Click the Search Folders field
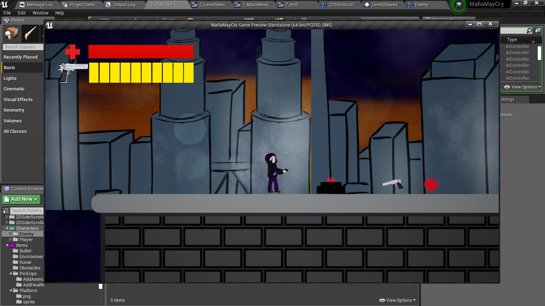 27,211
